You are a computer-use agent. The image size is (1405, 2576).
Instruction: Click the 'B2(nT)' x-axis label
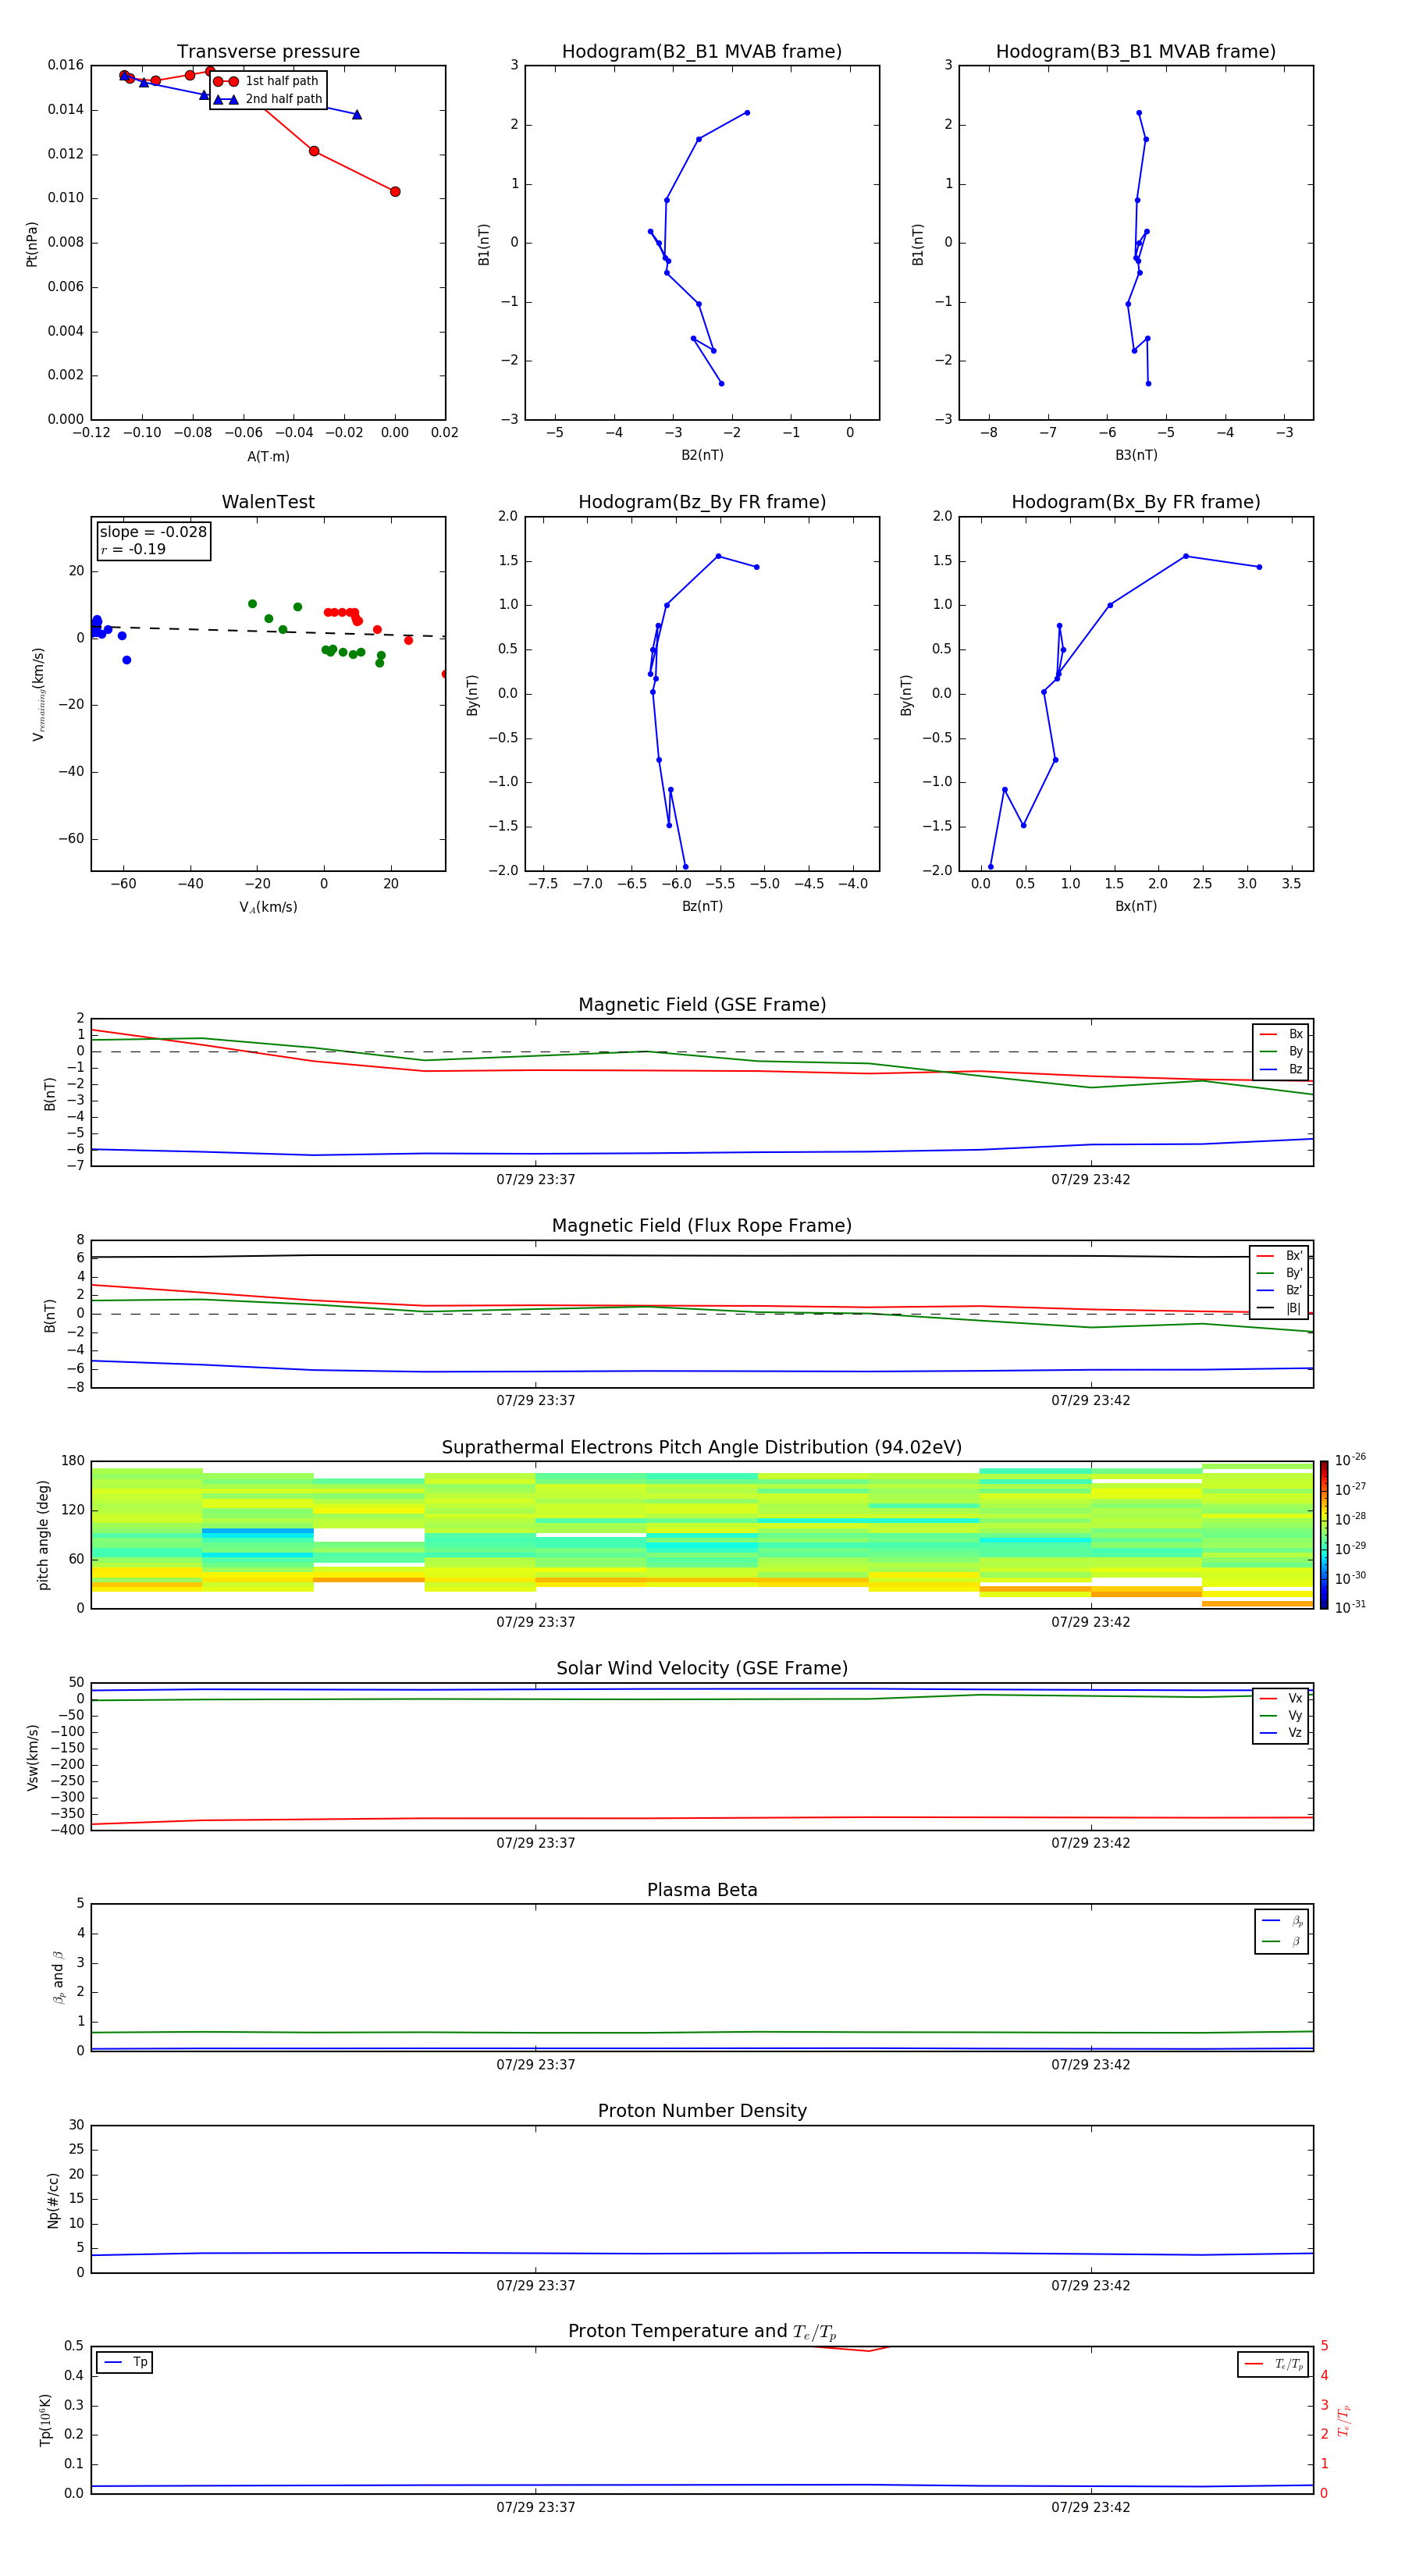(702, 455)
